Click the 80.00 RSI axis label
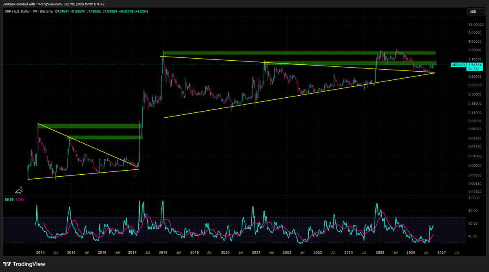 pos(473,211)
